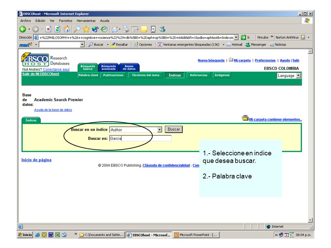This screenshot has width=331, height=248.
Task: Click the green Ir go button
Action: click(245, 38)
